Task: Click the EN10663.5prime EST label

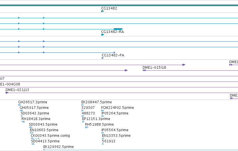Action: pos(44,130)
